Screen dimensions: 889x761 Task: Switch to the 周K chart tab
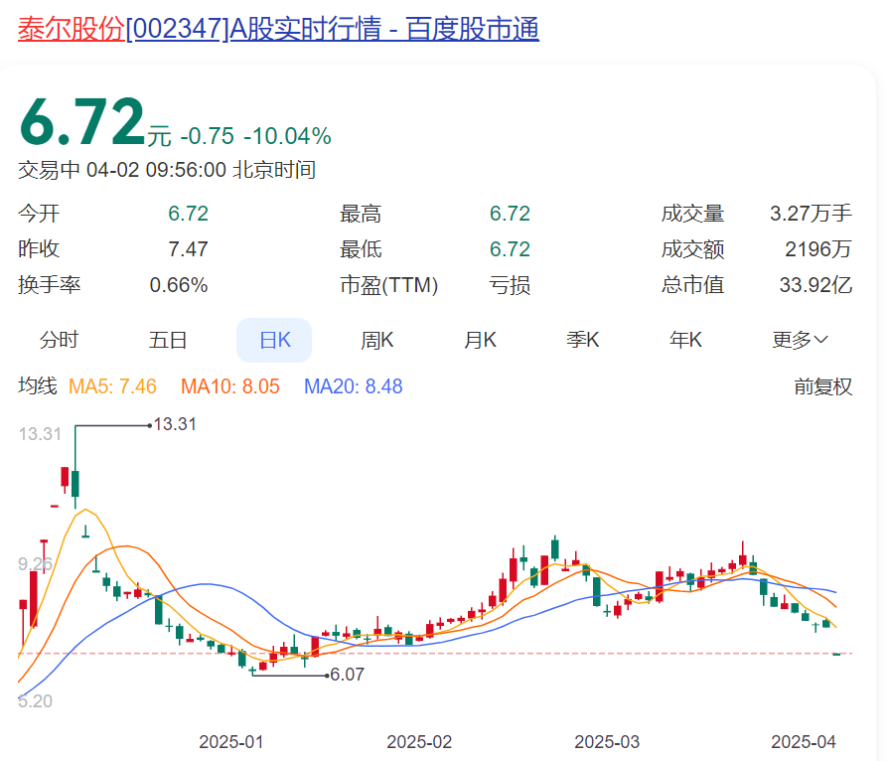coord(377,340)
